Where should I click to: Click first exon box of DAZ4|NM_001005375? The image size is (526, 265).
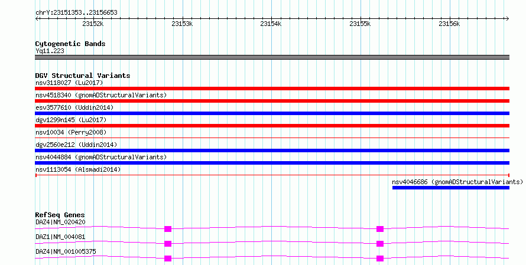168,259
